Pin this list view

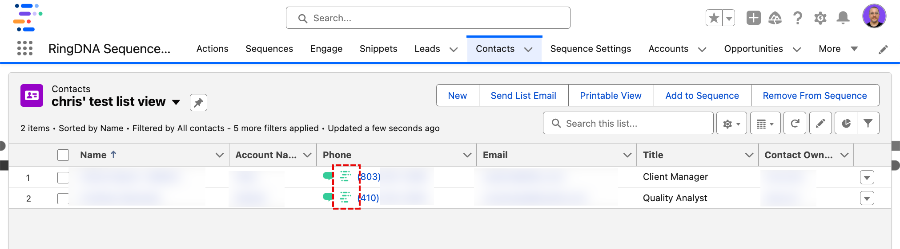click(198, 102)
